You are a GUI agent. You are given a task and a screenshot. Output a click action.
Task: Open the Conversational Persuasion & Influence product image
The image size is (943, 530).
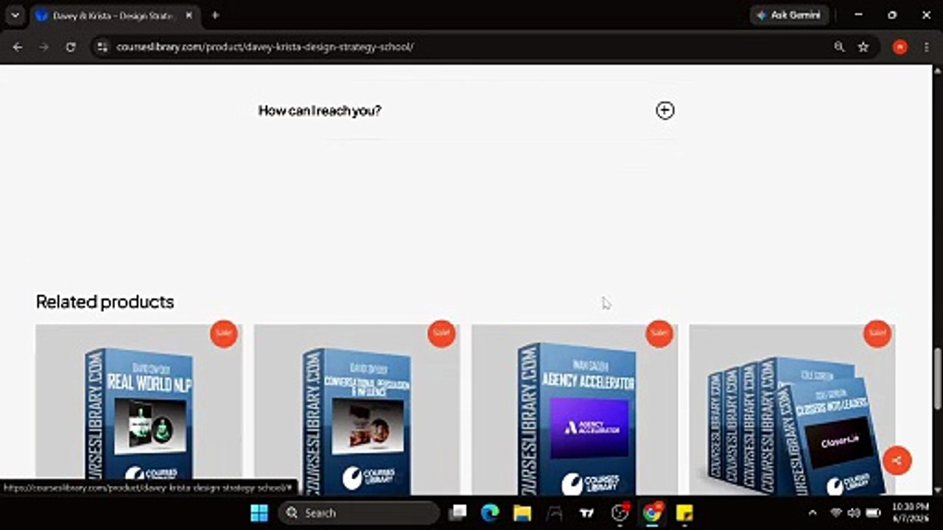(x=357, y=409)
